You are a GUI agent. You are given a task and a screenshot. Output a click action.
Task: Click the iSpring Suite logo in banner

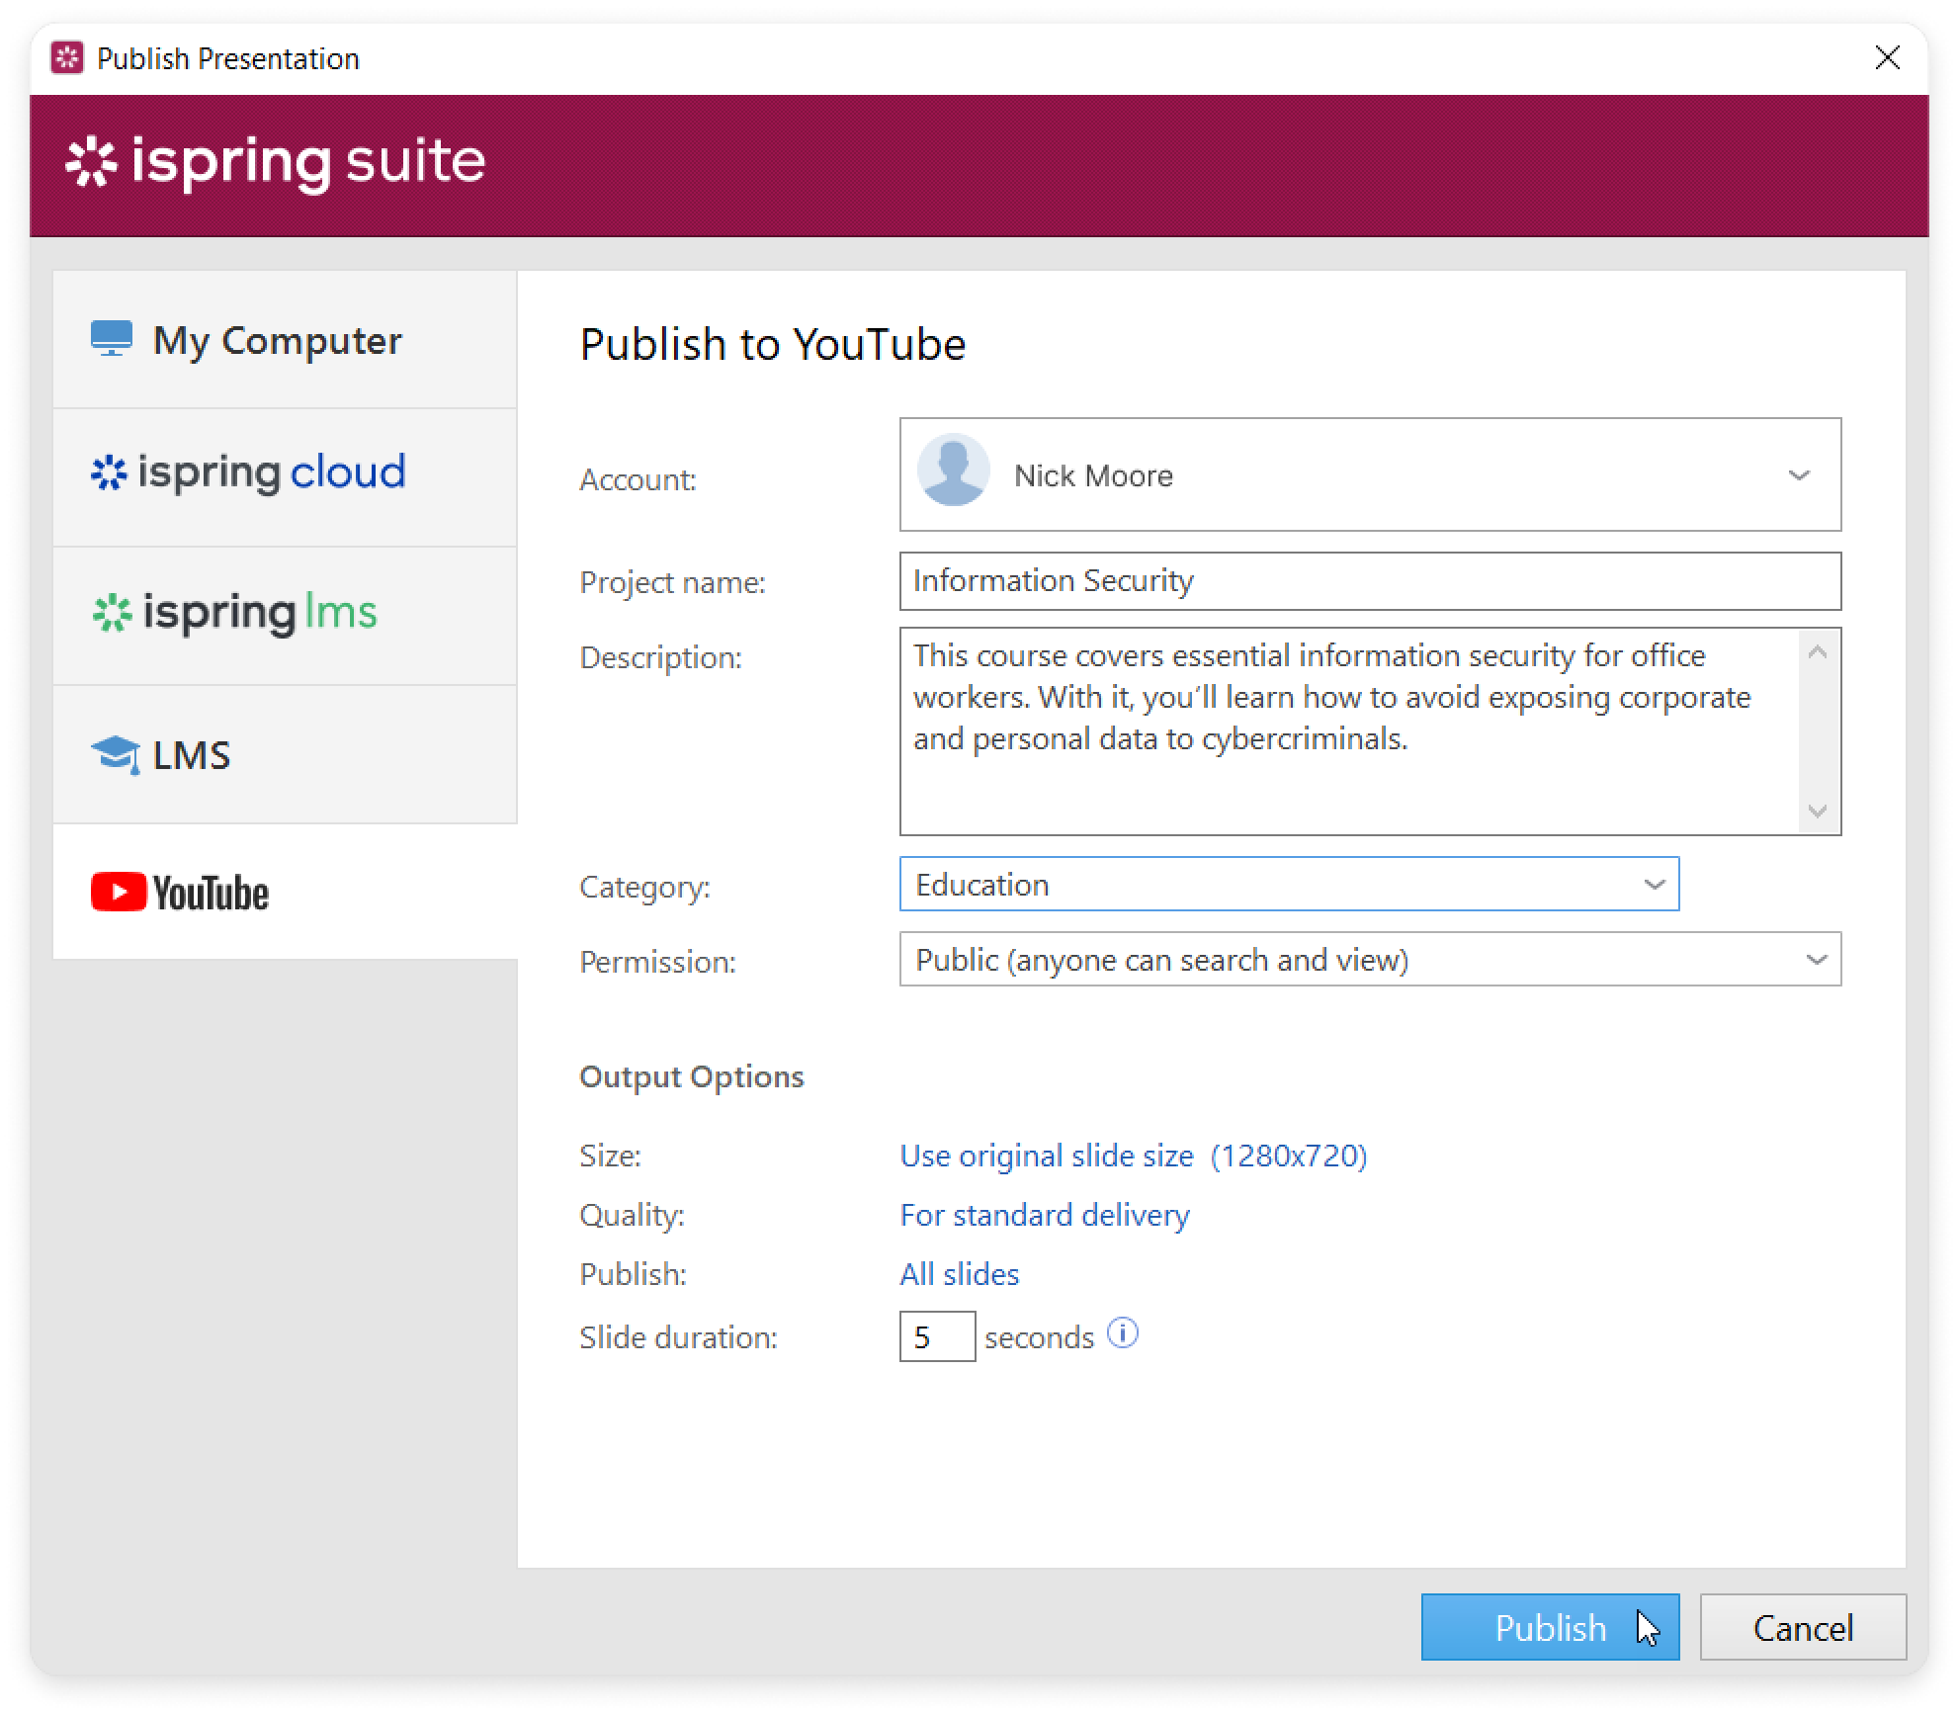[x=275, y=162]
